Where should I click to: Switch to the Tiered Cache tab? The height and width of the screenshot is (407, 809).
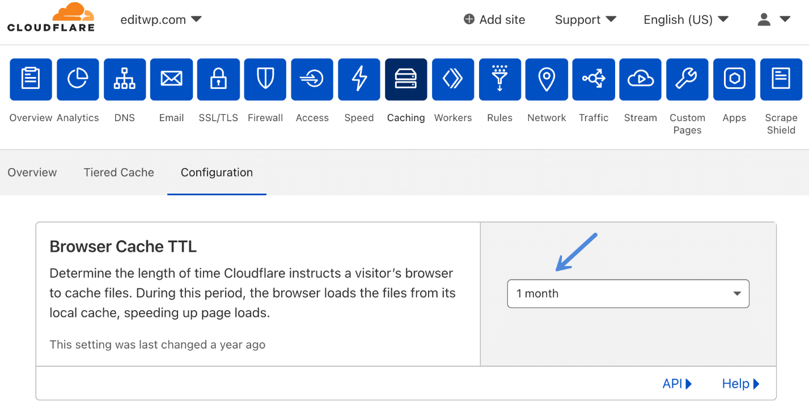119,173
